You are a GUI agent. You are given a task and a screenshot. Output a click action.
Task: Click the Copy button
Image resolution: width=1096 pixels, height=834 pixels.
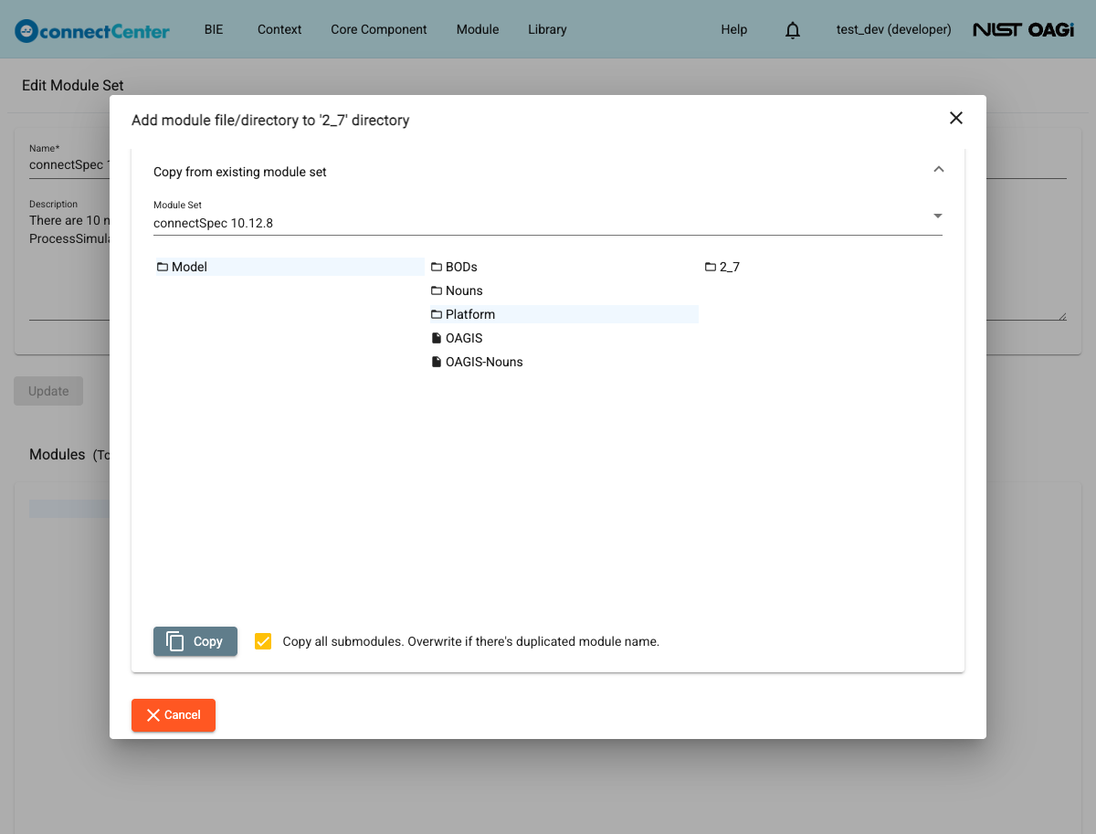click(x=195, y=641)
